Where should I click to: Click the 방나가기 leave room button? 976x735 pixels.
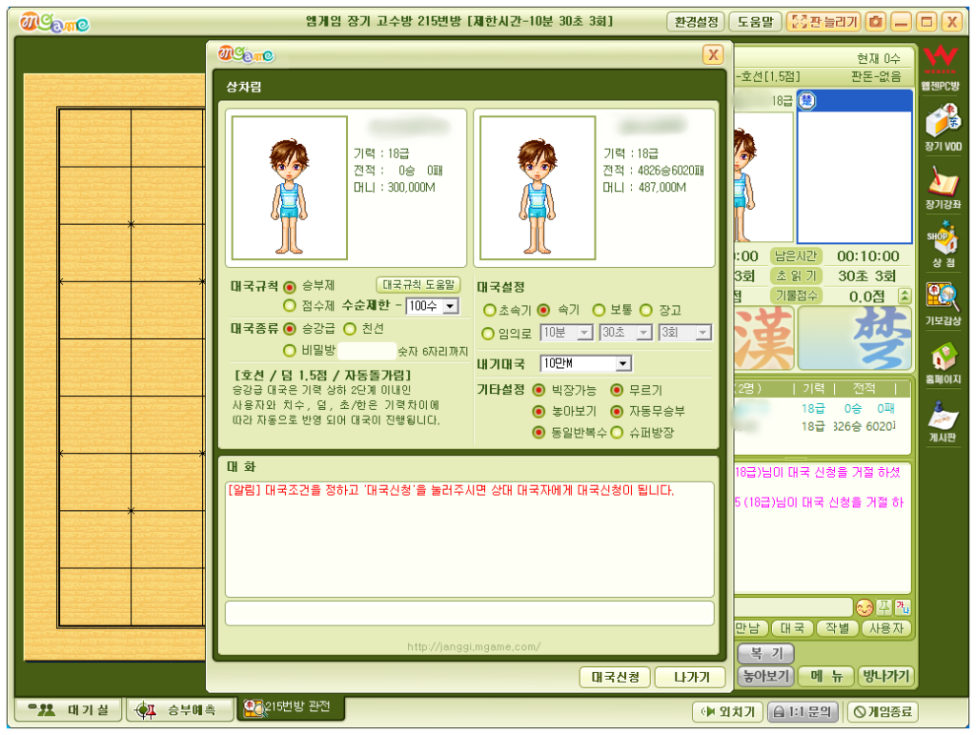885,677
